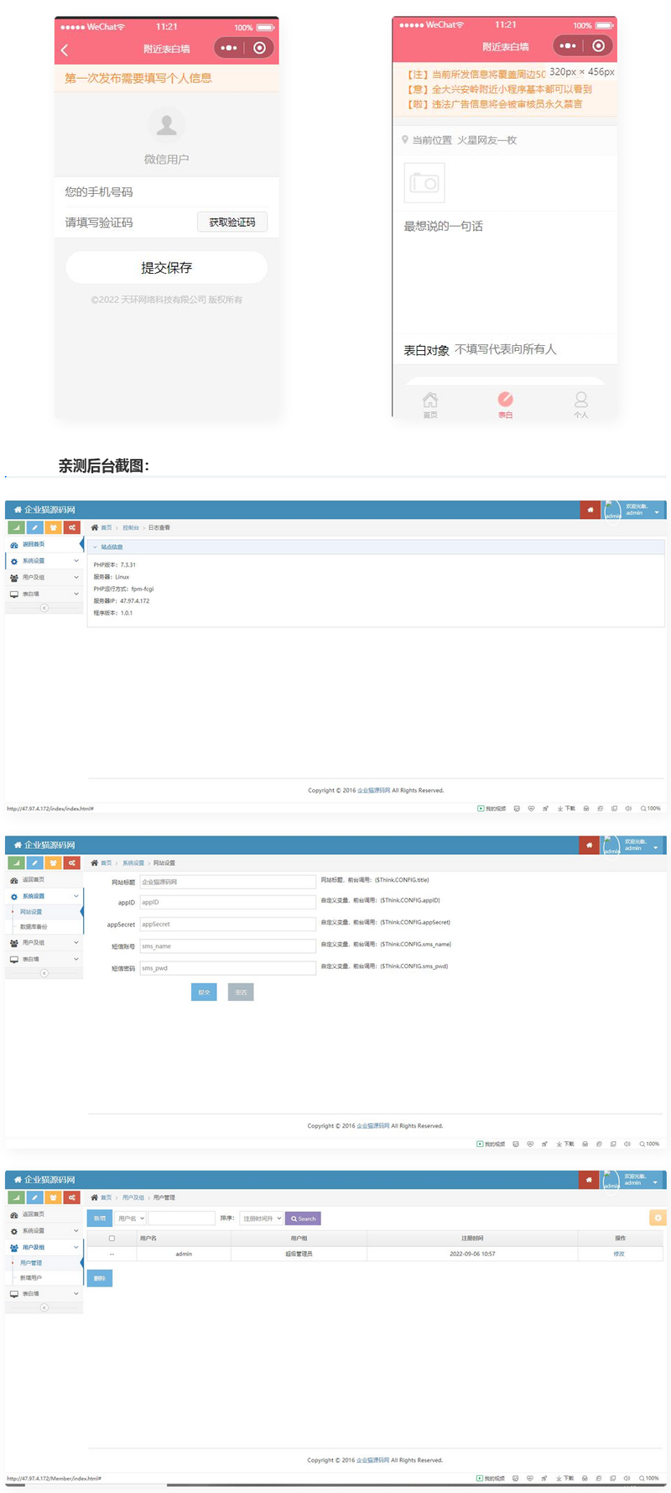
Task: Select 新增用户 in the sidebar submenu
Action: pos(31,1278)
